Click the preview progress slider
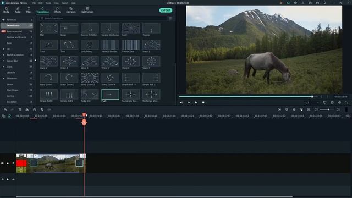 [248, 97]
